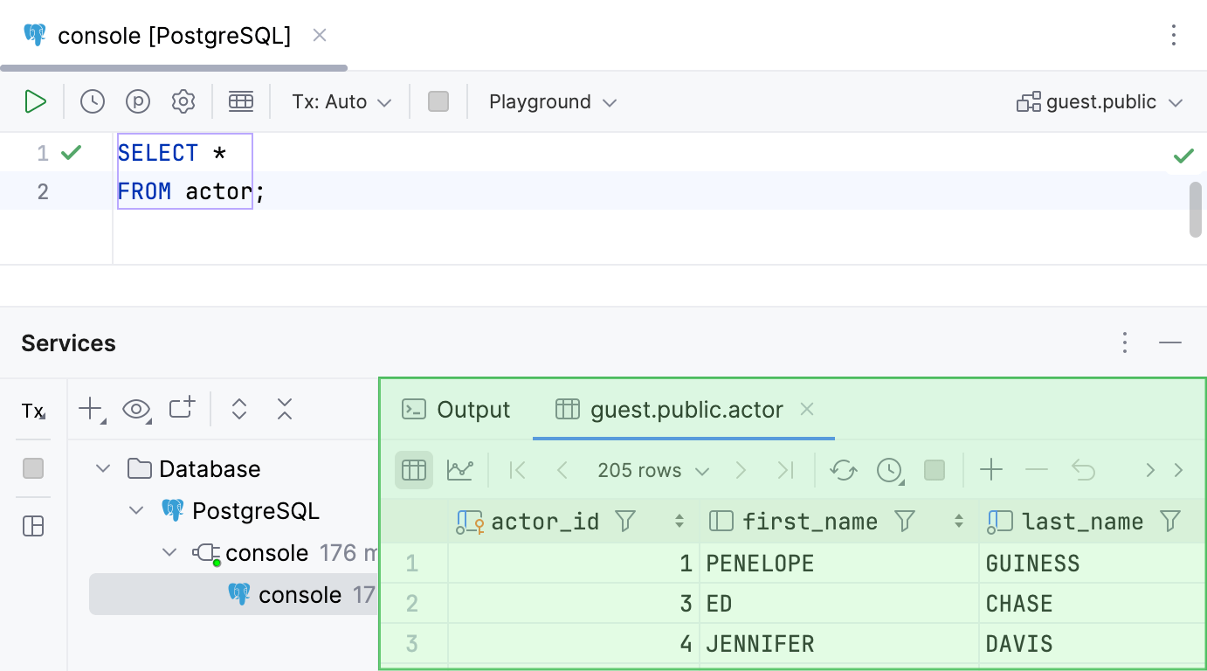Open the 205 rows page size selector
Image resolution: width=1207 pixels, height=671 pixels.
(652, 471)
